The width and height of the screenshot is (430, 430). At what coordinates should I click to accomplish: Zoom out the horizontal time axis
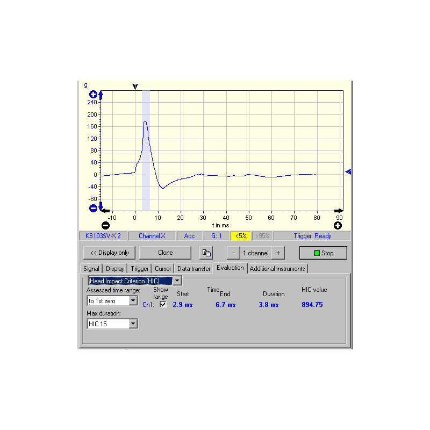pos(105,225)
